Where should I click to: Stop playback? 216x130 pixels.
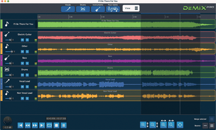(56, 125)
